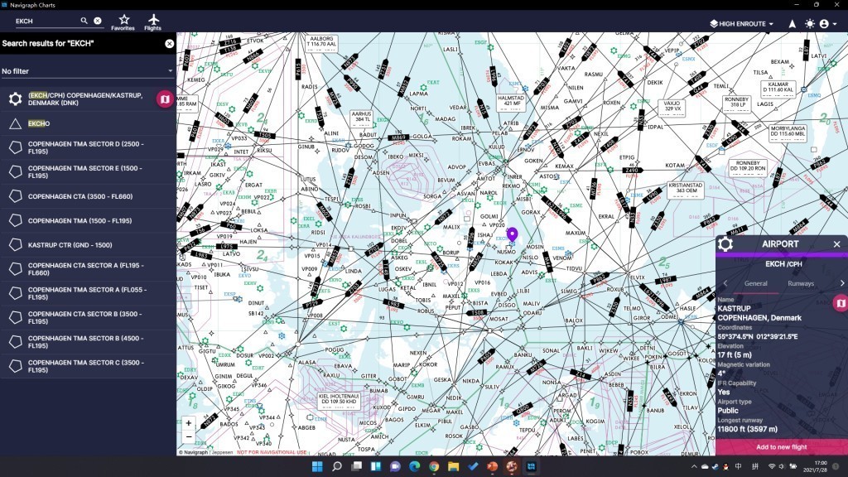Click the EKCH search input field
The image size is (848, 477).
[x=46, y=21]
